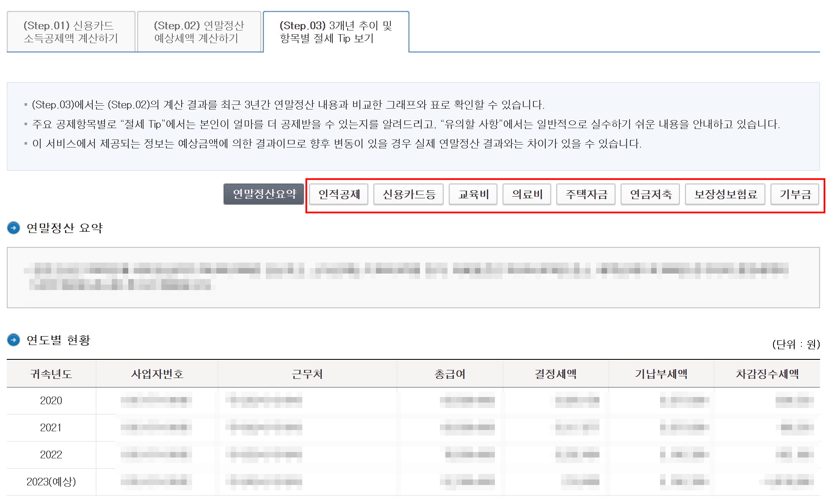Select the 연금저축 button

pyautogui.click(x=650, y=194)
